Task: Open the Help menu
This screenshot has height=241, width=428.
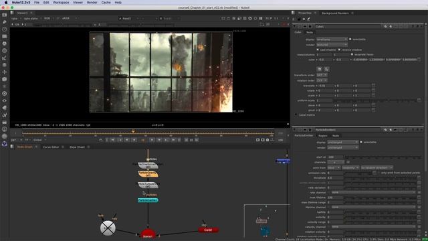Action: pos(118,3)
